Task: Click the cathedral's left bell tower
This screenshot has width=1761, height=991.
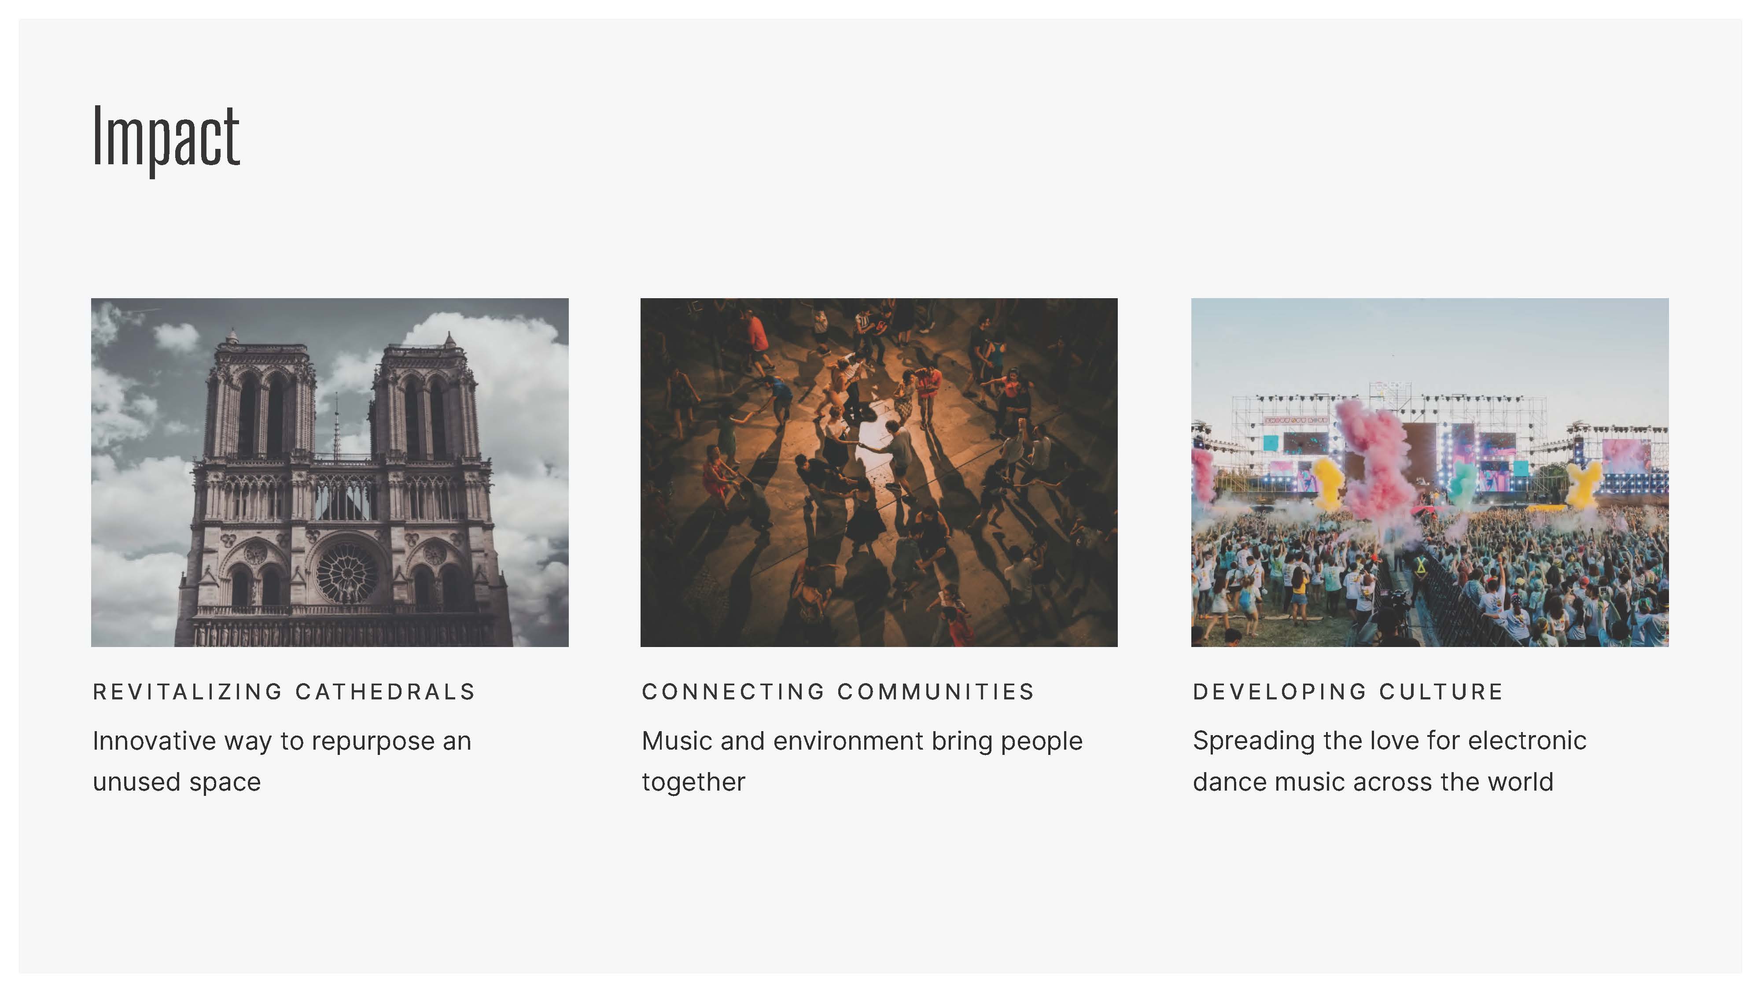Action: coord(261,403)
